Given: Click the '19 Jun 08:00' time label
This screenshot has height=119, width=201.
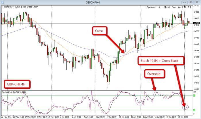Looking at the screenshot, I should (183, 117).
